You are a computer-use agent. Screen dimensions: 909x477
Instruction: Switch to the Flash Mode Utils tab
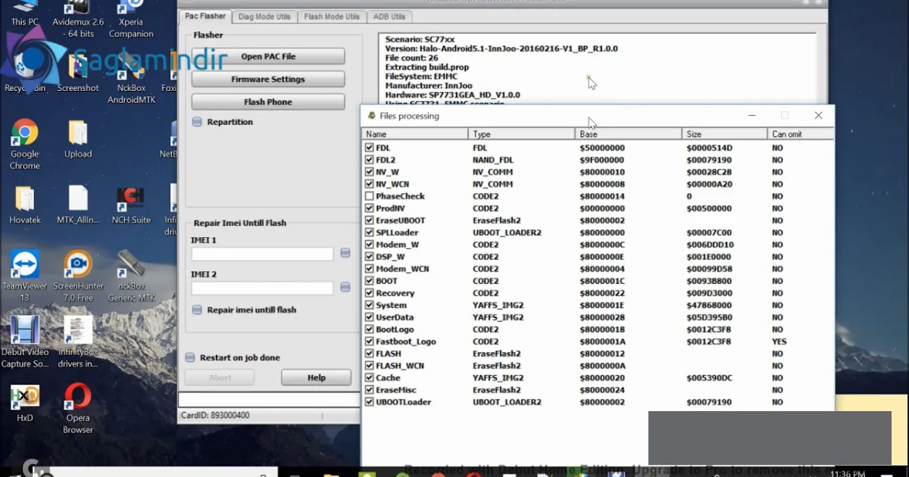(332, 17)
